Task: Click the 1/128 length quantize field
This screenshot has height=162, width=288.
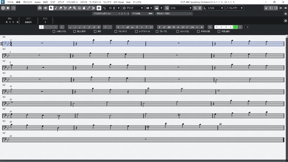Action: tap(213, 8)
